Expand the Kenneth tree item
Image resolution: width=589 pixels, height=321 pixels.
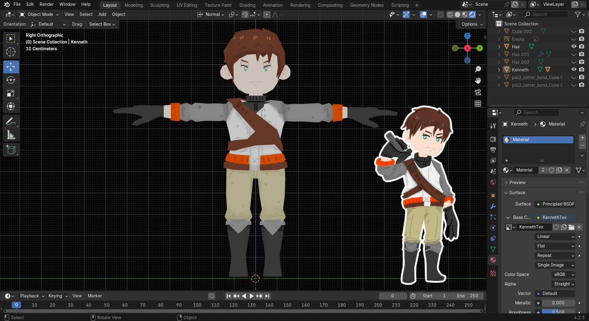pyautogui.click(x=499, y=70)
